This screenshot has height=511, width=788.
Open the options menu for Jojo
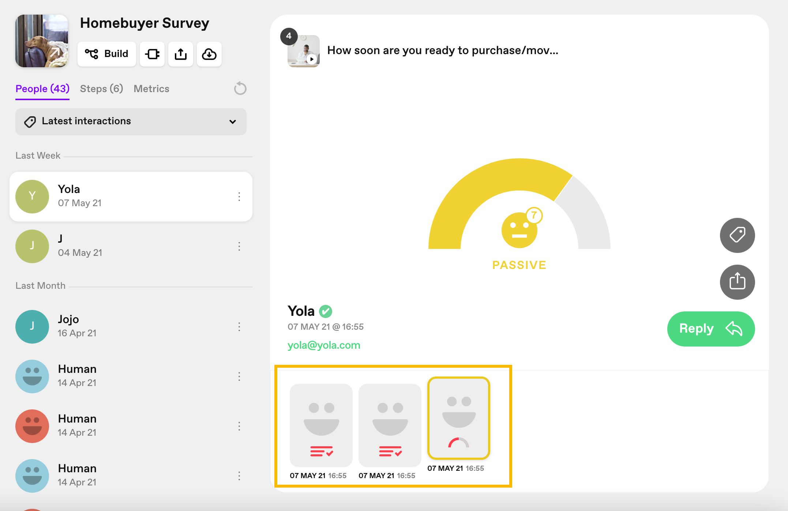[239, 327]
